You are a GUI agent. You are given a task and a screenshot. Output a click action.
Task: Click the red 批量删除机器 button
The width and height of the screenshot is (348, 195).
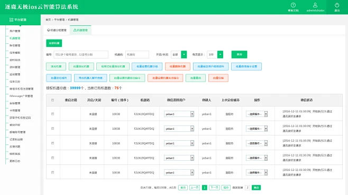(178, 66)
